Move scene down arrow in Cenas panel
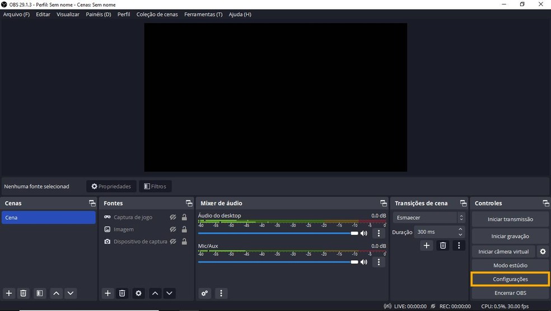The height and width of the screenshot is (311, 551). 71,293
